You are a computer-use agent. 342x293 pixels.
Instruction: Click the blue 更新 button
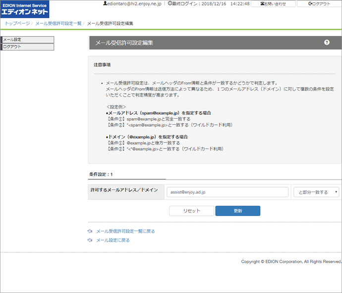click(x=238, y=211)
